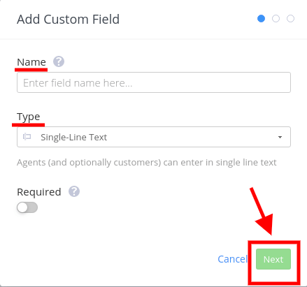Open the Type dropdown showing Single-Line Text
Viewport: 307px width, 287px height.
[x=154, y=137]
